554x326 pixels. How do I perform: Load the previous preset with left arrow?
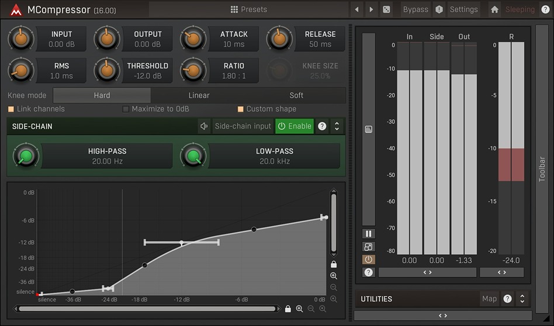pyautogui.click(x=357, y=9)
